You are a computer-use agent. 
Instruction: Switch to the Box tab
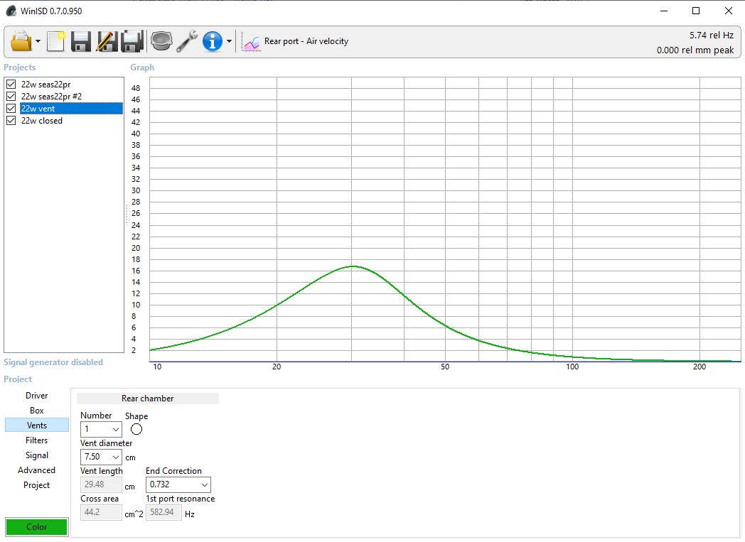36,411
